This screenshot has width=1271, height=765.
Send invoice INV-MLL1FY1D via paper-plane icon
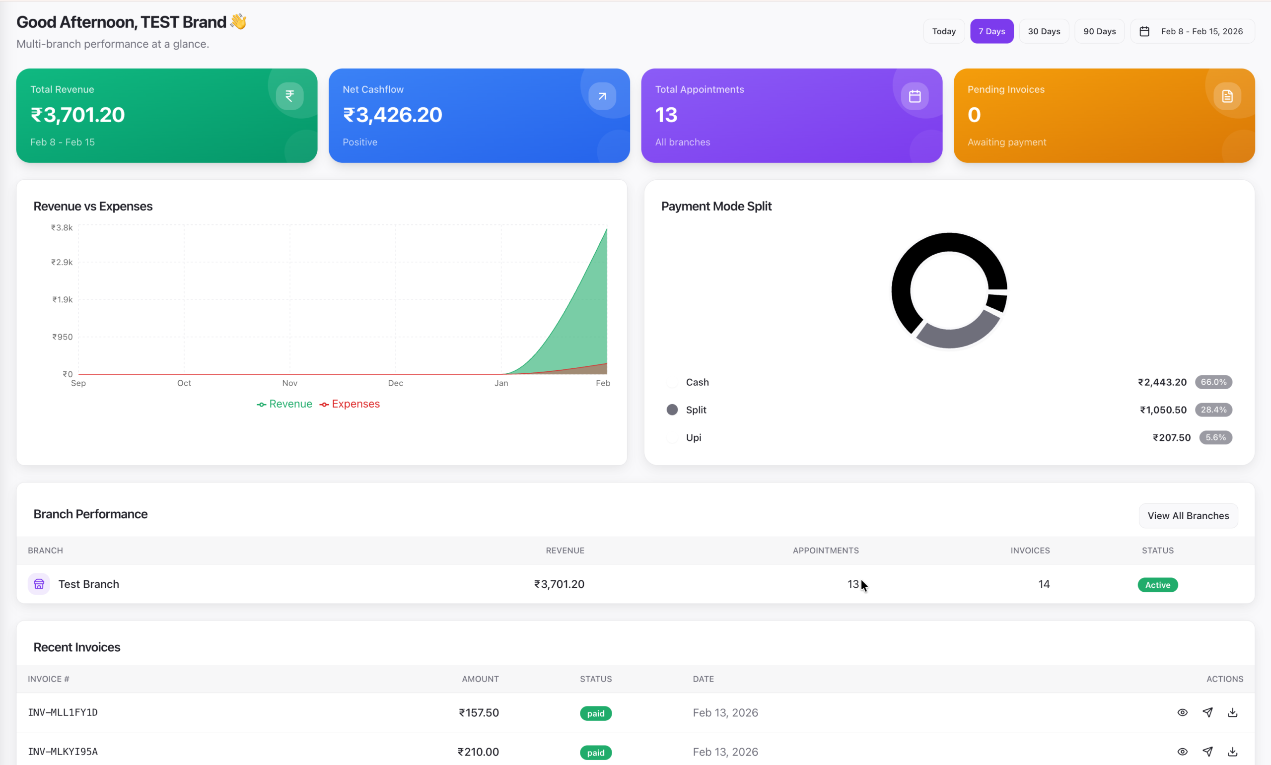[1207, 712]
